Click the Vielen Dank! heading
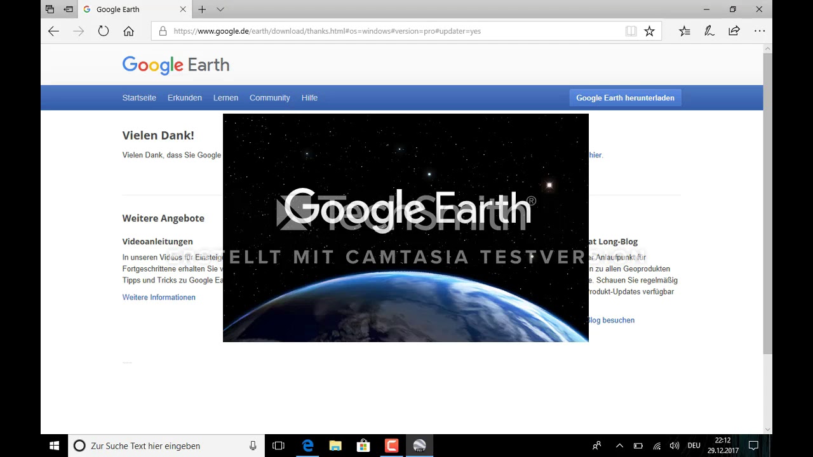The image size is (813, 457). [158, 135]
